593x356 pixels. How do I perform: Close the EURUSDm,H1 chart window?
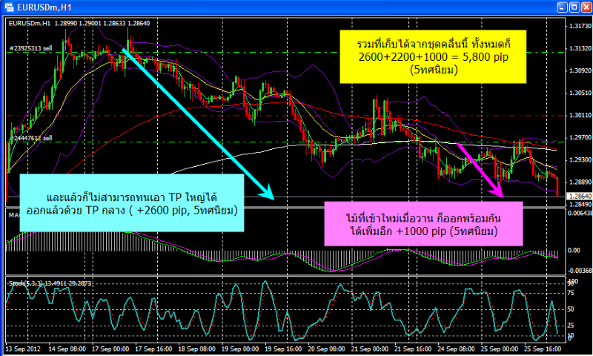pyautogui.click(x=586, y=7)
